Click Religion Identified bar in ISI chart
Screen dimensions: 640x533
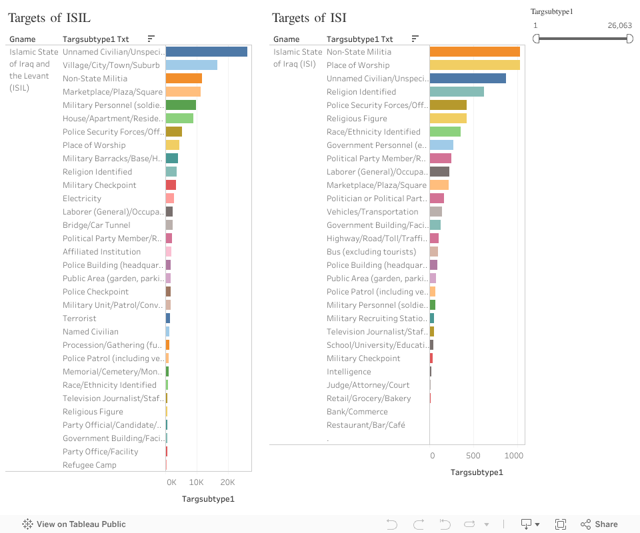pos(457,92)
